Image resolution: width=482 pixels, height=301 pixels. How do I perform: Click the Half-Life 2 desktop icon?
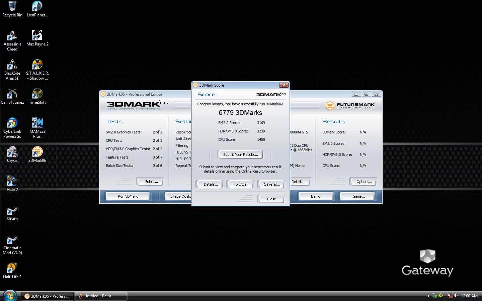(12, 271)
